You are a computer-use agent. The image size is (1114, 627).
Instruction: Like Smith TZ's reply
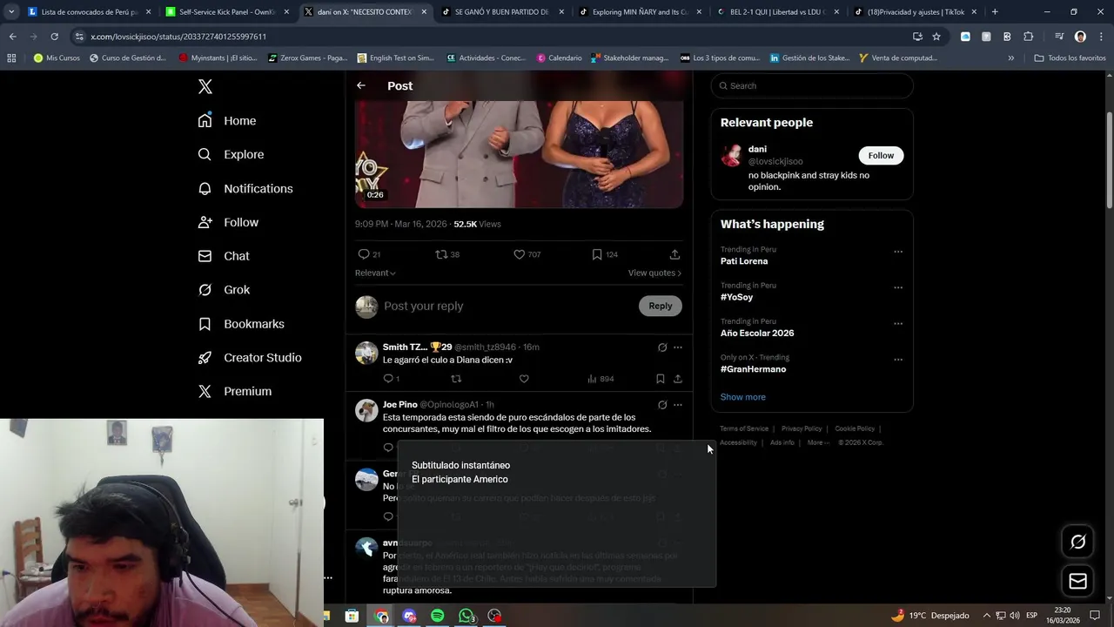click(524, 379)
